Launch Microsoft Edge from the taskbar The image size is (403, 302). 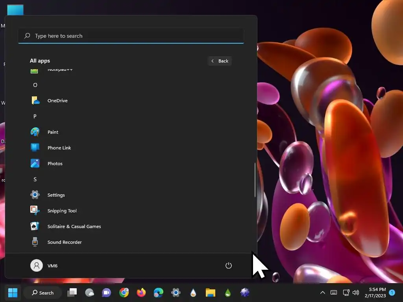click(x=158, y=293)
